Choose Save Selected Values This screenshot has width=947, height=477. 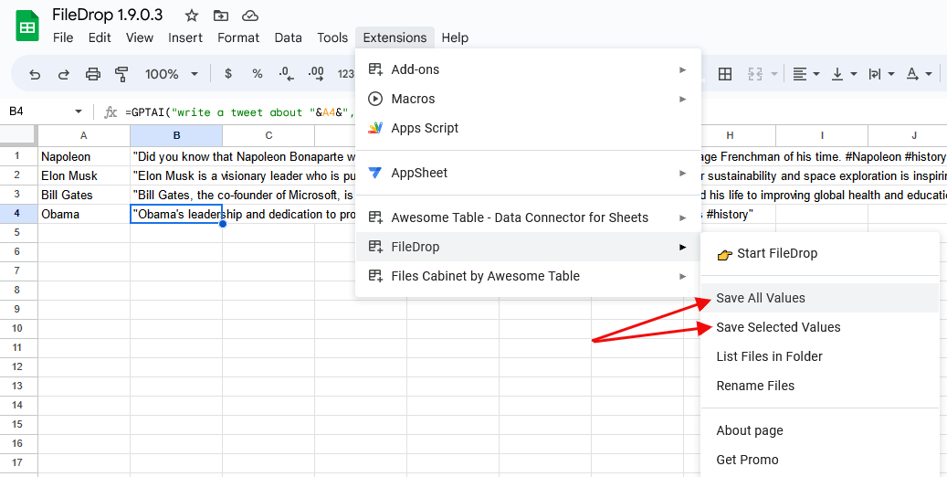[x=820, y=327]
